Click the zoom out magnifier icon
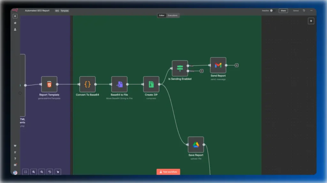This screenshot has height=183, width=327. tap(42, 172)
